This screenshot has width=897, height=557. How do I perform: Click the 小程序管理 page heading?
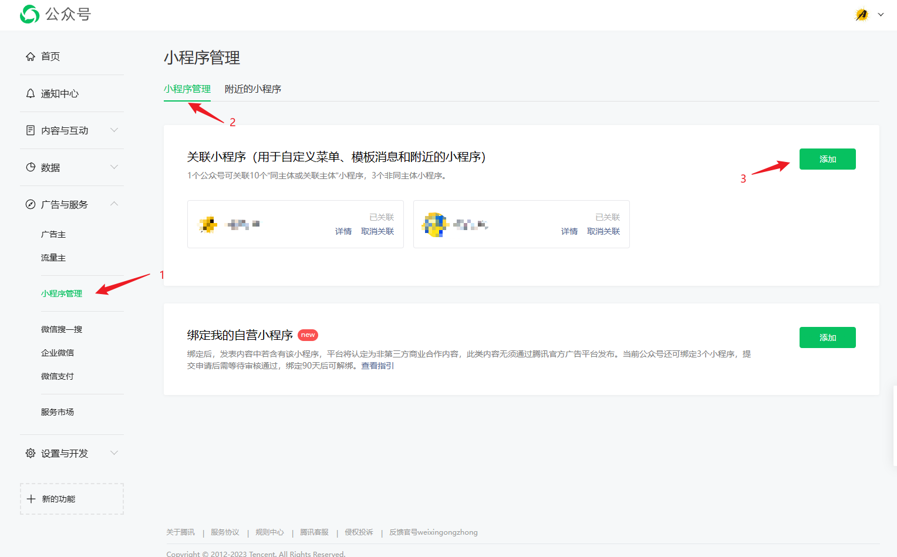pyautogui.click(x=202, y=58)
